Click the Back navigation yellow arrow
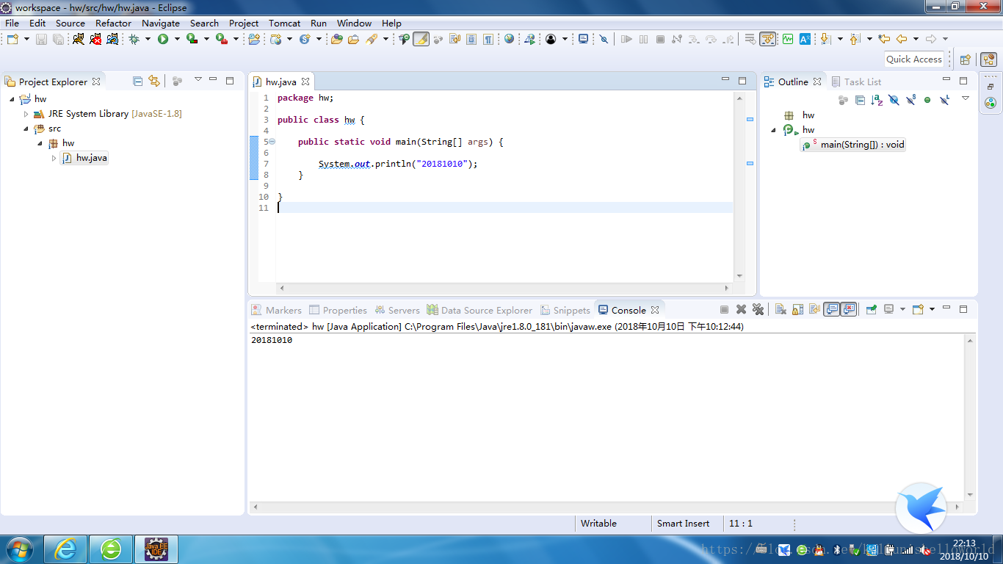 [902, 39]
